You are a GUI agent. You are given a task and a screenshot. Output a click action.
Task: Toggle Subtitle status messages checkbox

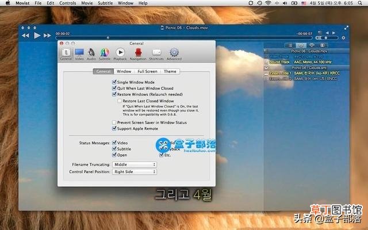(x=114, y=149)
